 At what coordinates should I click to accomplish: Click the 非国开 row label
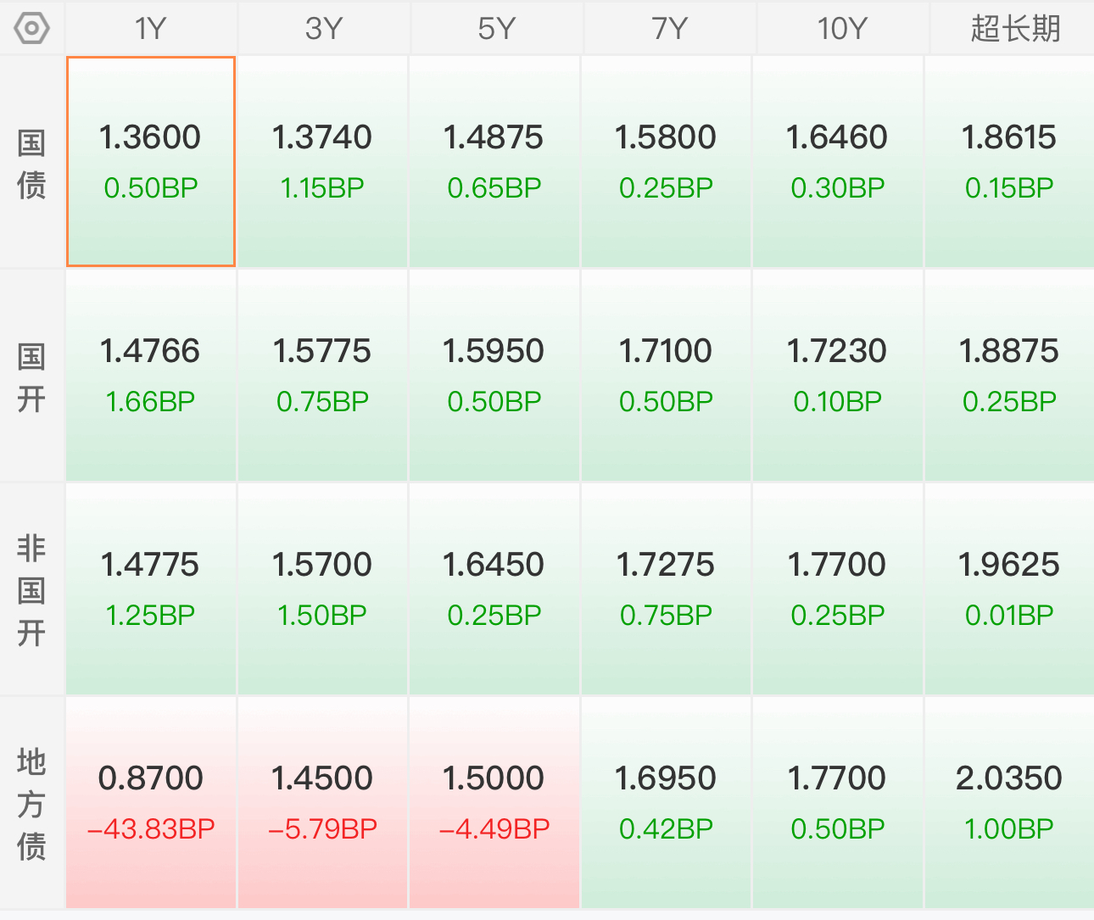pos(32,590)
